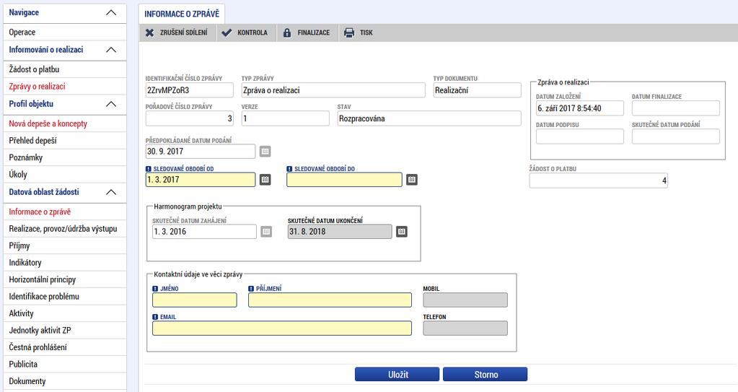Click the Příjmení input field
This screenshot has width=738, height=392.
point(330,300)
